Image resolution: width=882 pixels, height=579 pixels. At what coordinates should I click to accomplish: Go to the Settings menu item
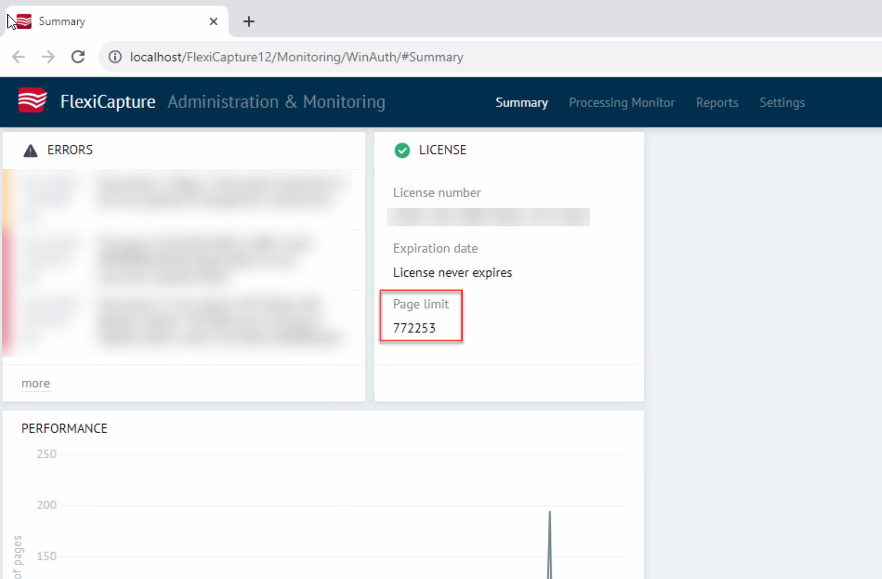pos(782,103)
